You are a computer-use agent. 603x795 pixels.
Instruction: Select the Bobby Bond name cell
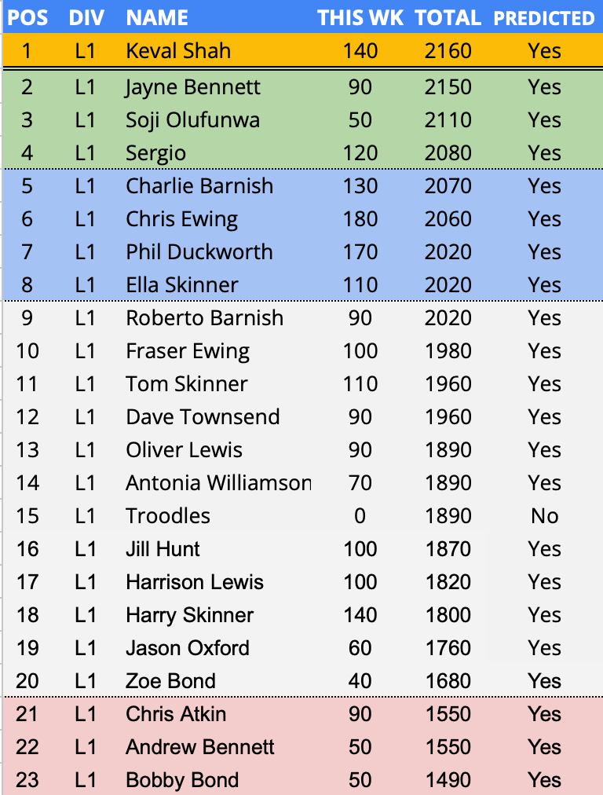182,780
